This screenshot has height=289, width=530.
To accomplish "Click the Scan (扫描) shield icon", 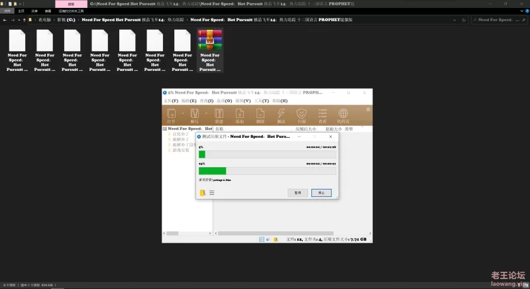I will (x=301, y=115).
